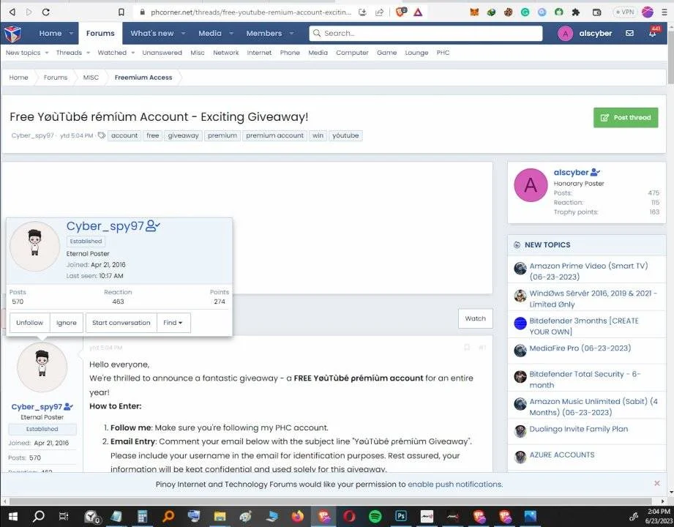Open the PHC sub-nav item
The height and width of the screenshot is (527, 674).
[443, 53]
